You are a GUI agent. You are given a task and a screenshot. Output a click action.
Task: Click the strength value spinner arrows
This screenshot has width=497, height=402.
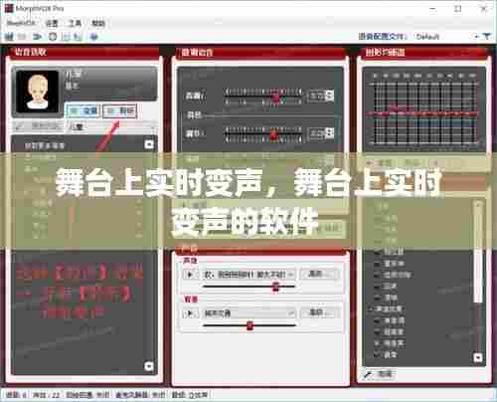coord(329,133)
